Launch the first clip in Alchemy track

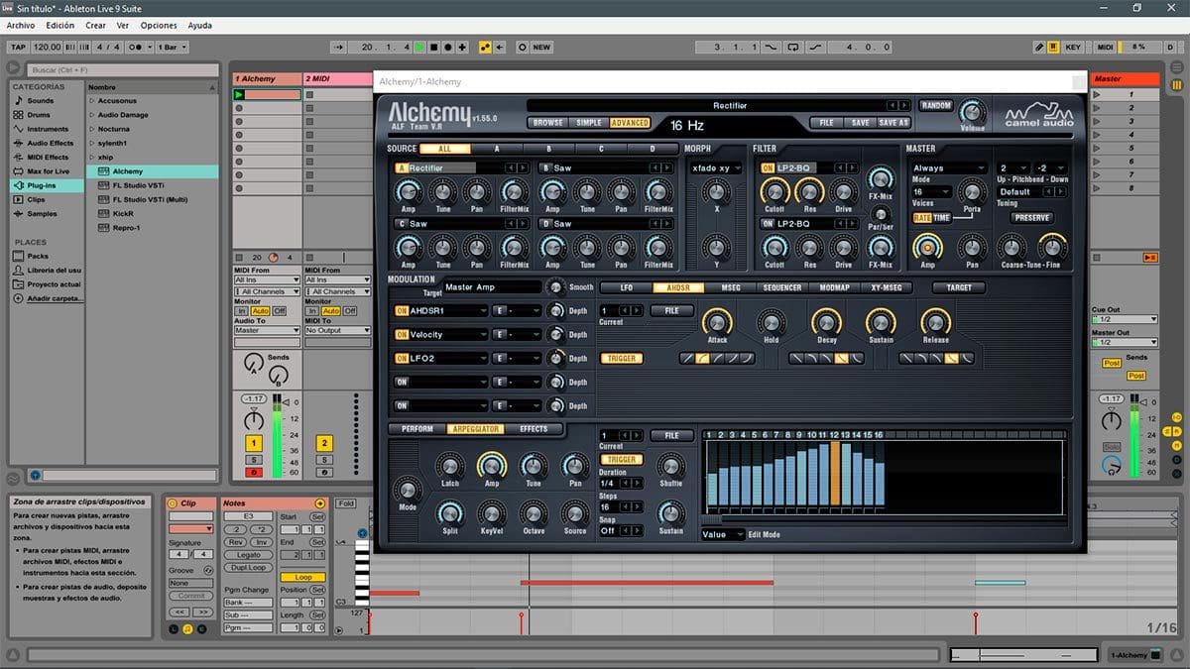(239, 94)
